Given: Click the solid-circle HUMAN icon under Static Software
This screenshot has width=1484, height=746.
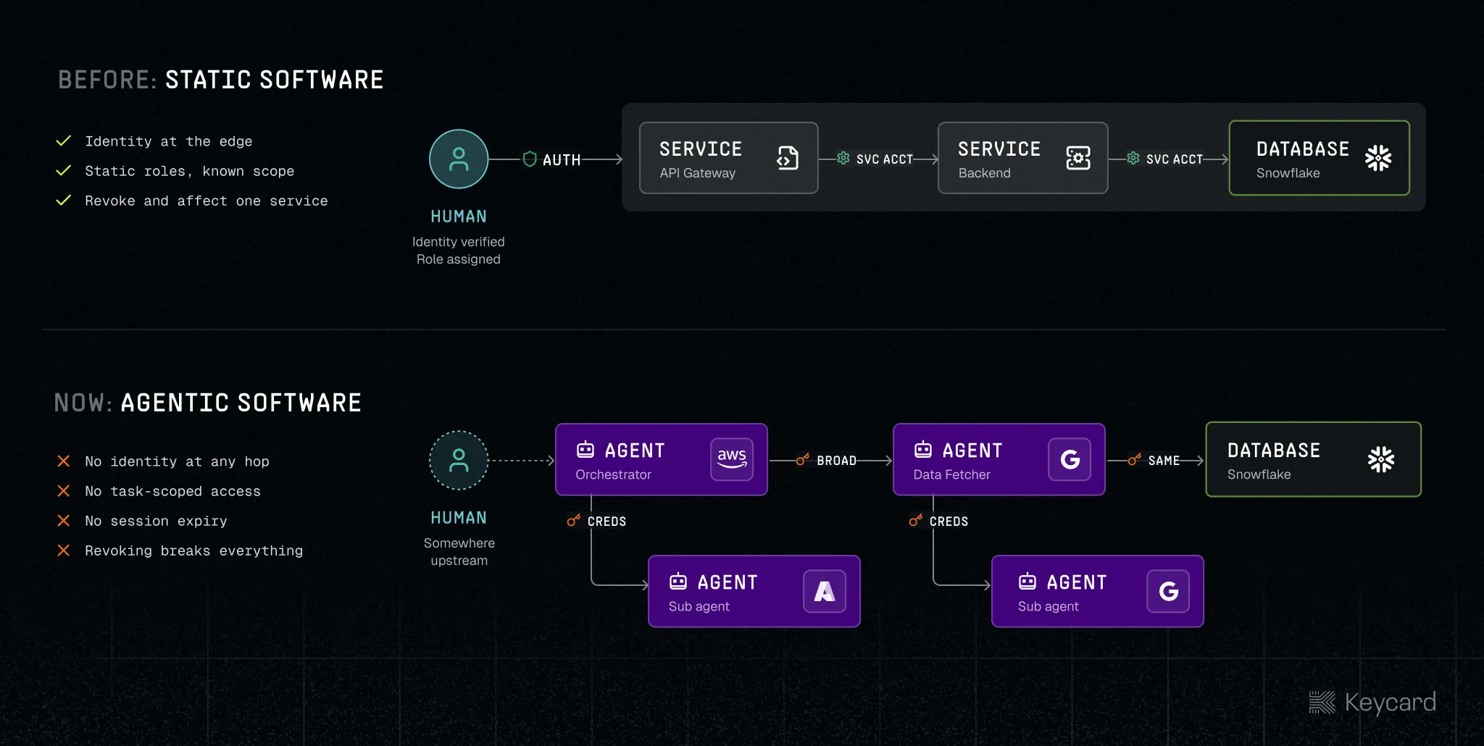Looking at the screenshot, I should point(459,159).
